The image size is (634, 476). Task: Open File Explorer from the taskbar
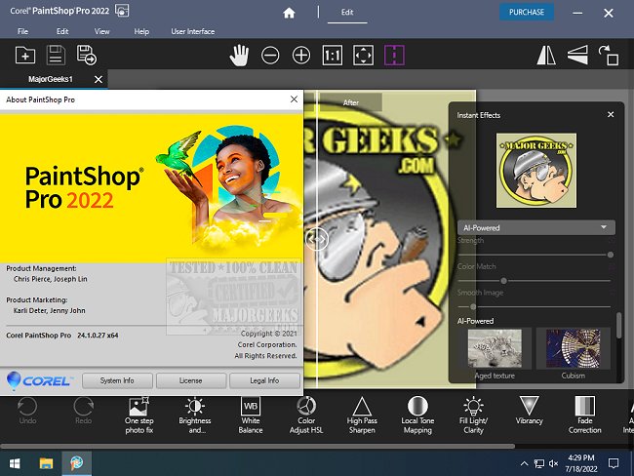coord(45,461)
